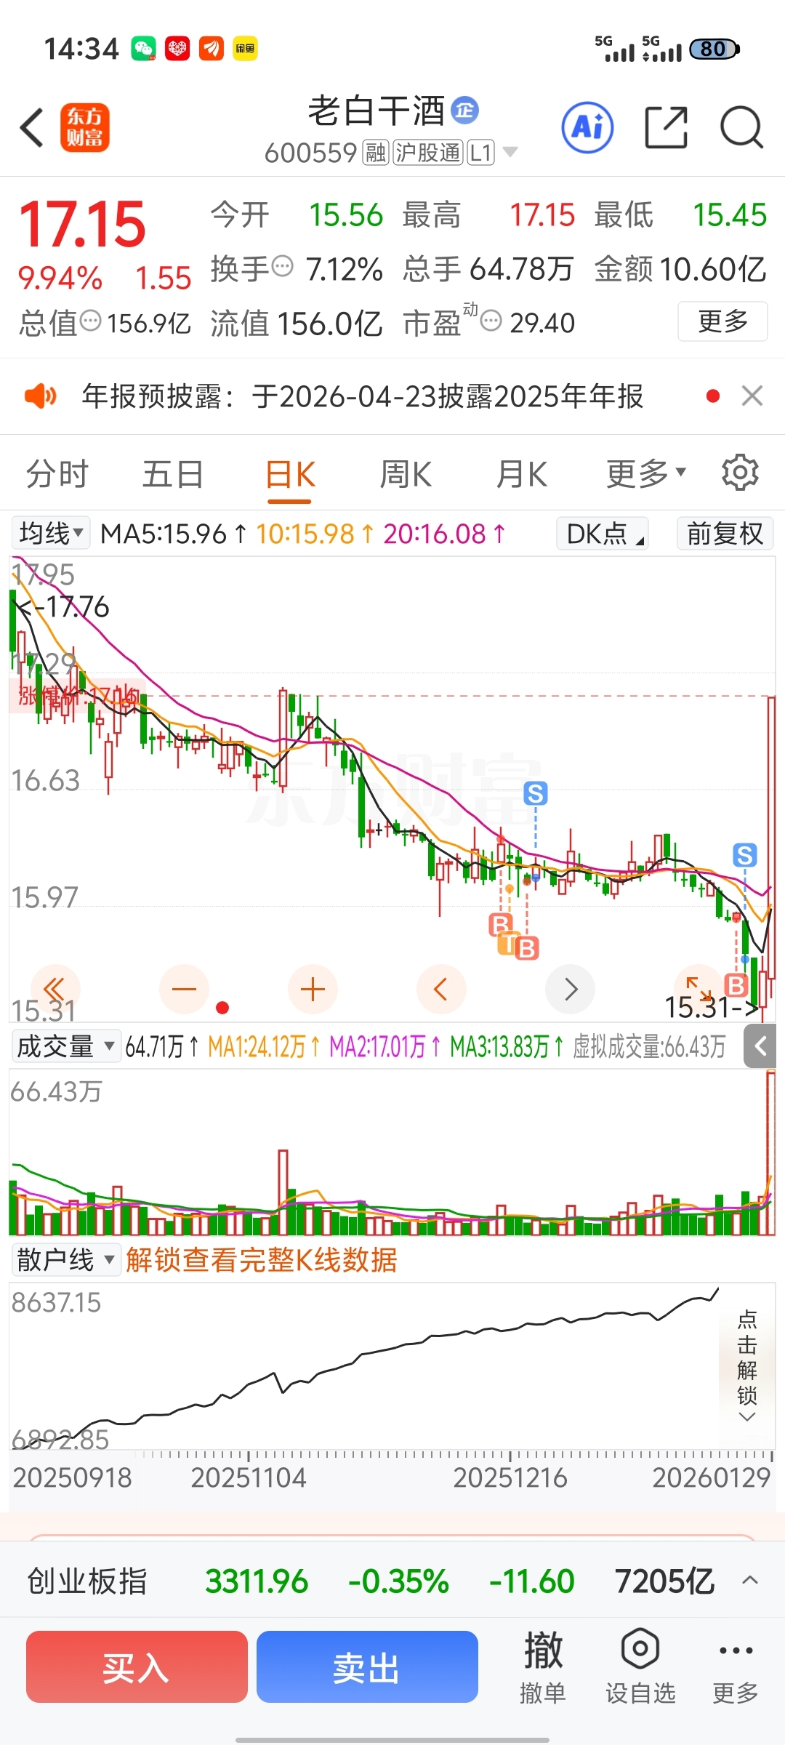Open 解锁查看完整K线数据 link
Viewport: 785px width, 1745px height.
[x=262, y=1259]
